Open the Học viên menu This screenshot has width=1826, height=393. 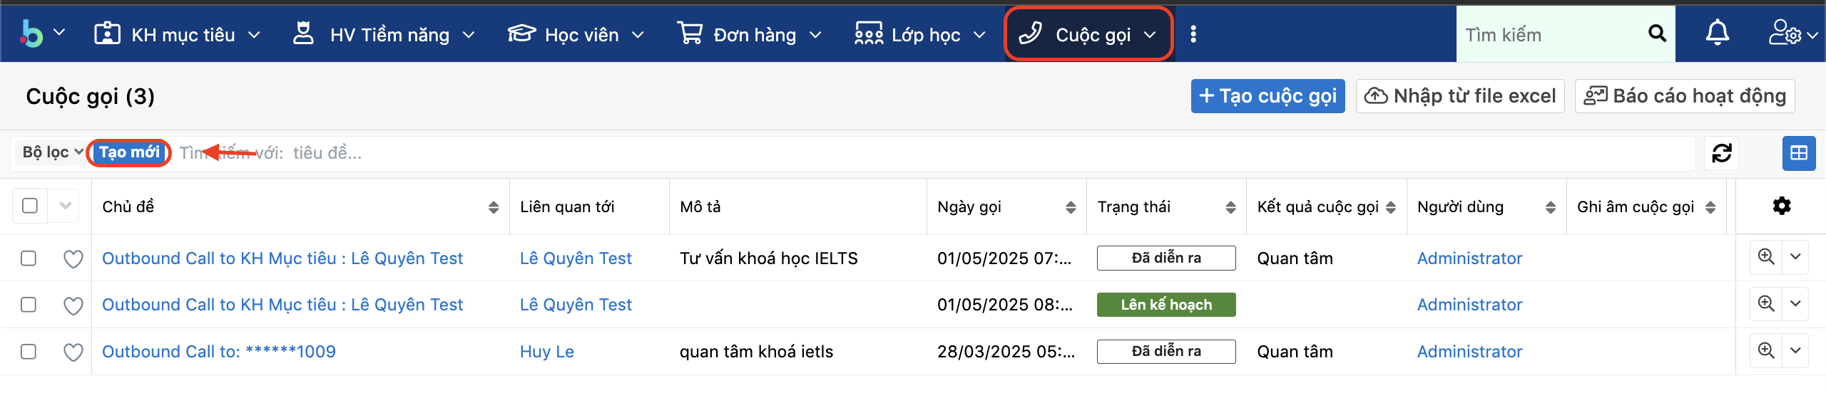pyautogui.click(x=575, y=34)
